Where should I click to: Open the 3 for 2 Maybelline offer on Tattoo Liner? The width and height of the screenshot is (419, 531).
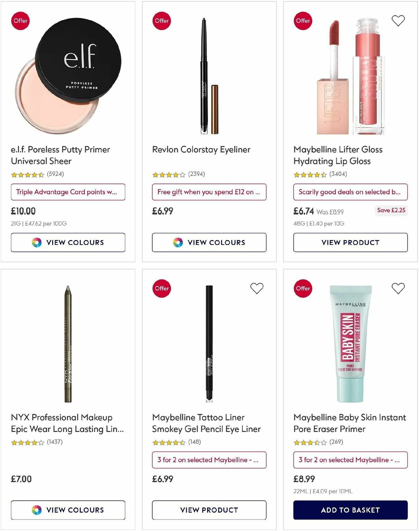point(209,460)
